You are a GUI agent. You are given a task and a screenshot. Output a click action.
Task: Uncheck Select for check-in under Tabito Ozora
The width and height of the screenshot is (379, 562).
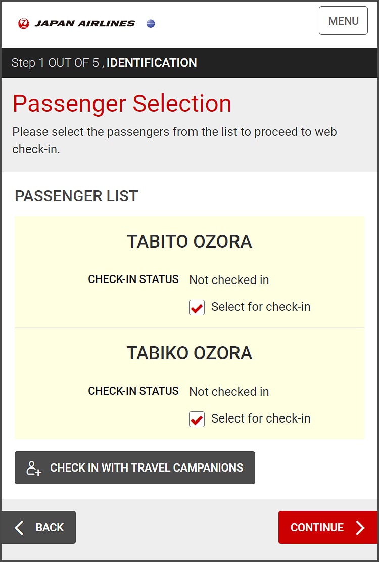197,307
